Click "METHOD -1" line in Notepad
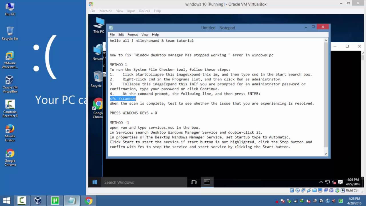366x206 pixels. 120,122
